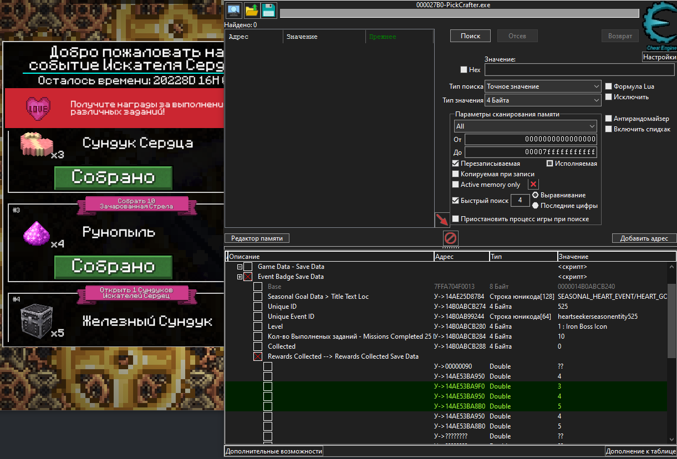This screenshot has width=677, height=459.
Task: Click the red circle clear-list icon
Action: tap(451, 238)
